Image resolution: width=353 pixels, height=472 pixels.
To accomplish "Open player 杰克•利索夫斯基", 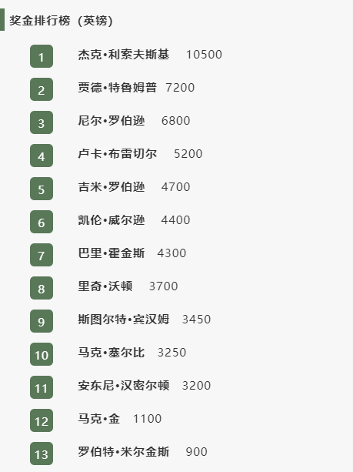I will tap(124, 55).
